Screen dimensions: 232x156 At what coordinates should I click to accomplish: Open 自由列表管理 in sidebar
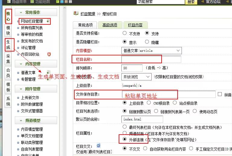(32, 149)
